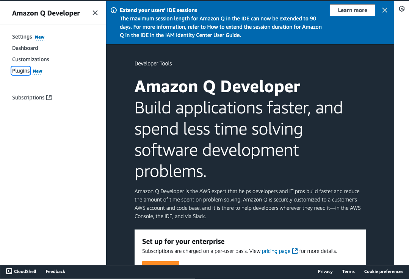409x279 pixels.
Task: Open the Privacy link
Action: pos(325,271)
